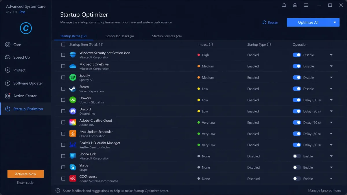347x195 pixels.
Task: Check the Discord row checkbox
Action: (63, 111)
